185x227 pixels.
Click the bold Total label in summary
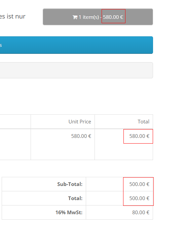(75, 198)
